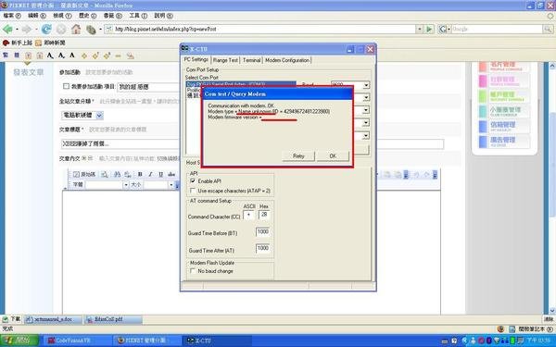Click the Firefox stop loading icon
Screen dimensions: 556x347
(x=61, y=29)
